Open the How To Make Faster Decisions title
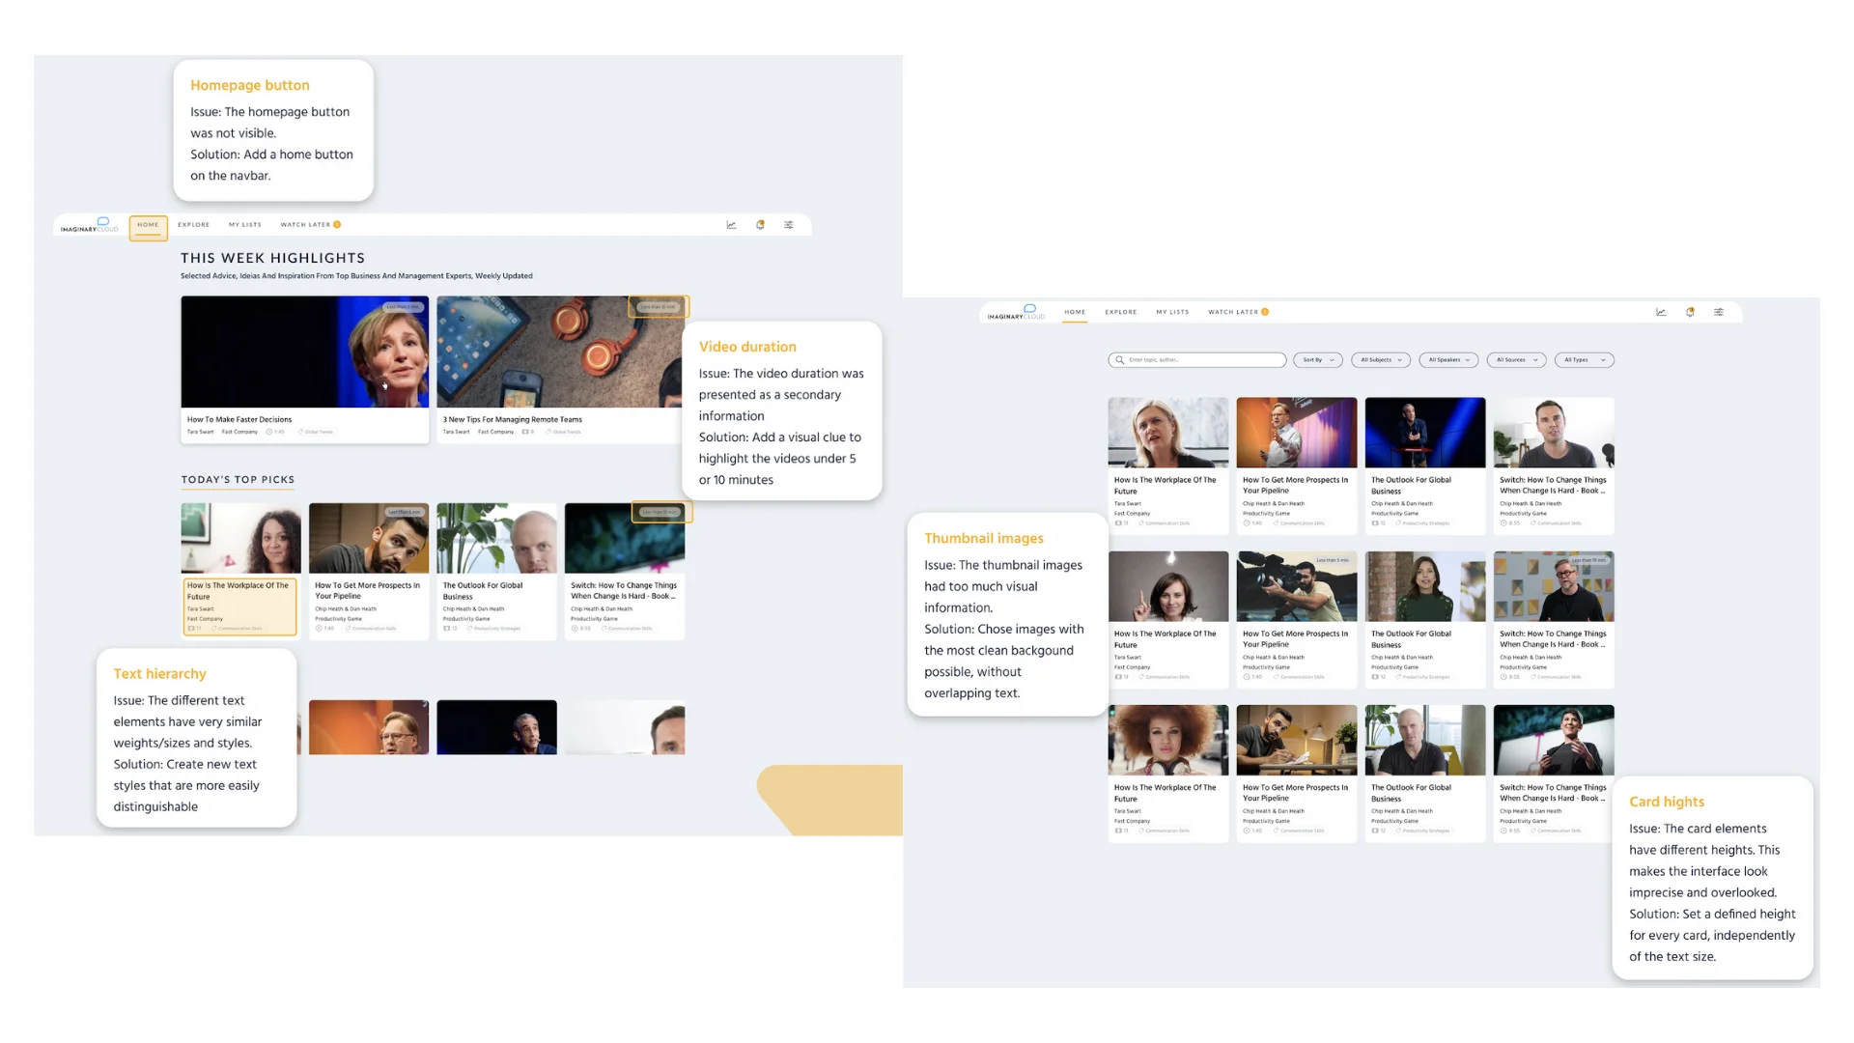The height and width of the screenshot is (1043, 1854). [x=239, y=420]
